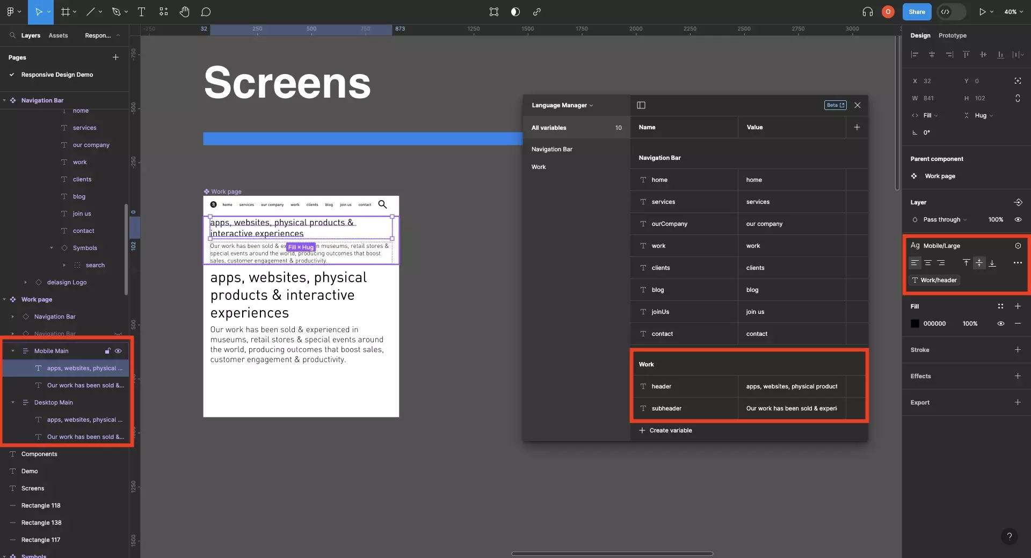This screenshot has height=558, width=1031.
Task: Detach the Mobile/Large text style
Action: click(1018, 246)
